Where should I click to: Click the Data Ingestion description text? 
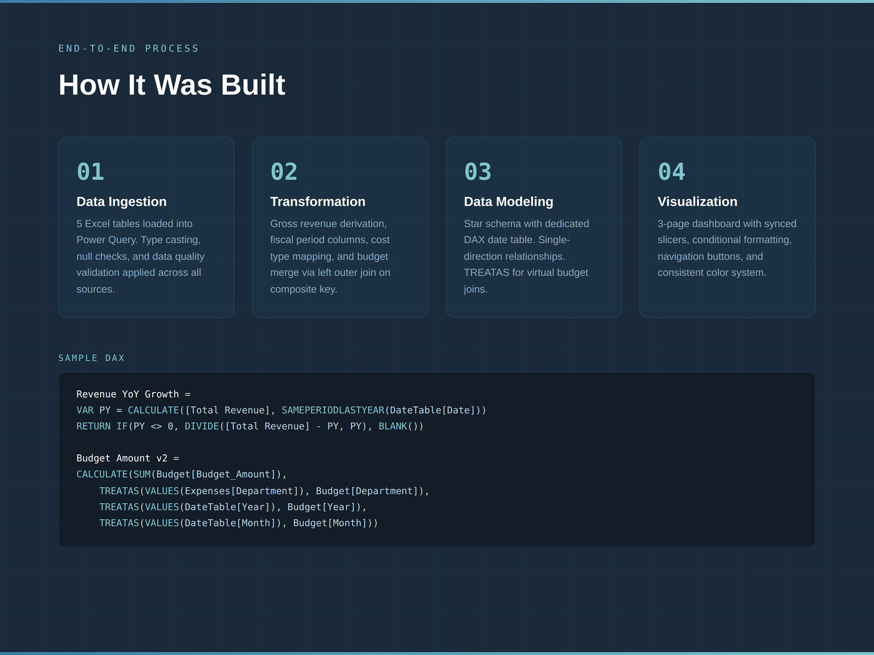pos(140,256)
